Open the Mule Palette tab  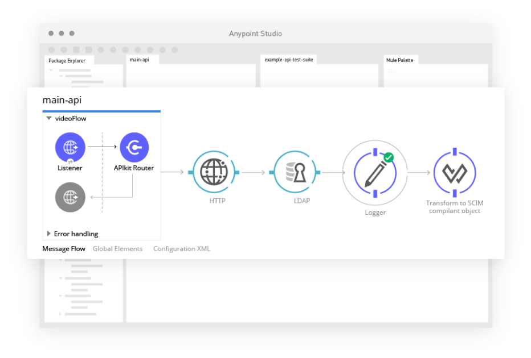click(400, 60)
